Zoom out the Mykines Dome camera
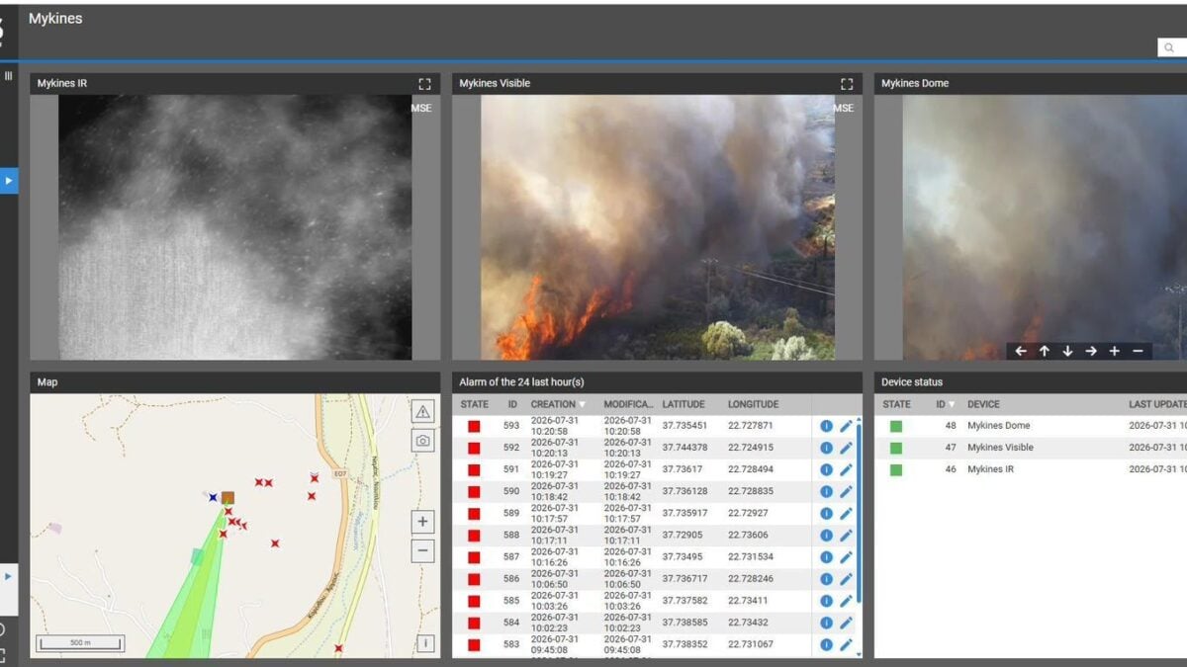Image resolution: width=1187 pixels, height=667 pixels. coord(1138,351)
